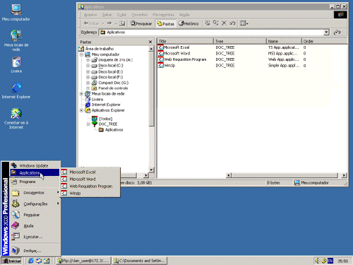Click the Undo toolbar icon
353x265 pixels.
(x=232, y=23)
